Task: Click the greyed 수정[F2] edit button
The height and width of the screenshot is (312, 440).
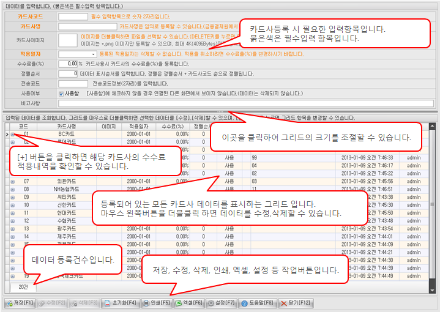Action: point(52,303)
